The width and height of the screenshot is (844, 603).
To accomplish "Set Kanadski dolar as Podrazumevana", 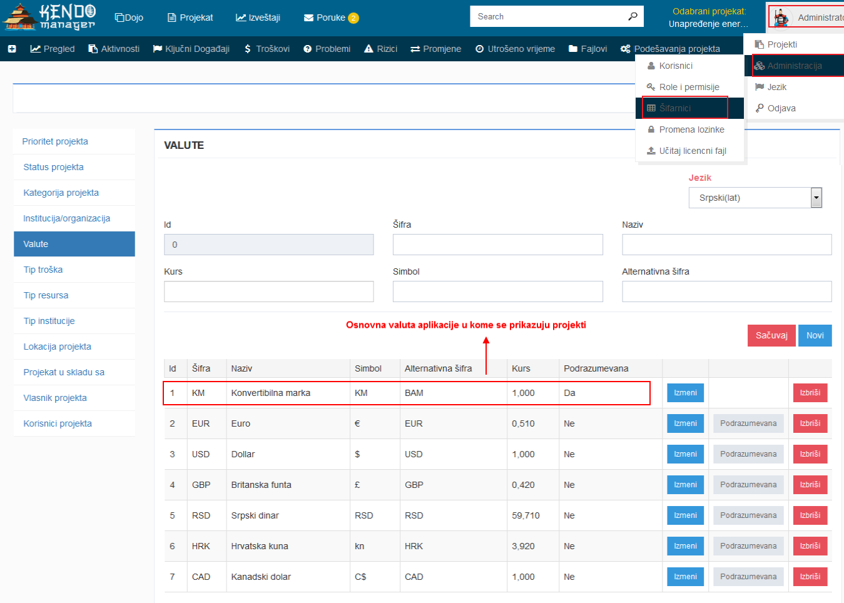I will [x=748, y=577].
